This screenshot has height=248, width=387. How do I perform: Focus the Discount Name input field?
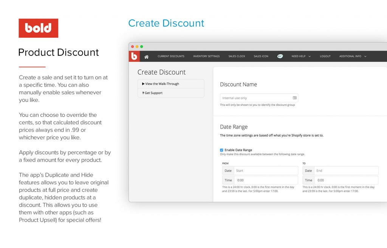click(259, 98)
